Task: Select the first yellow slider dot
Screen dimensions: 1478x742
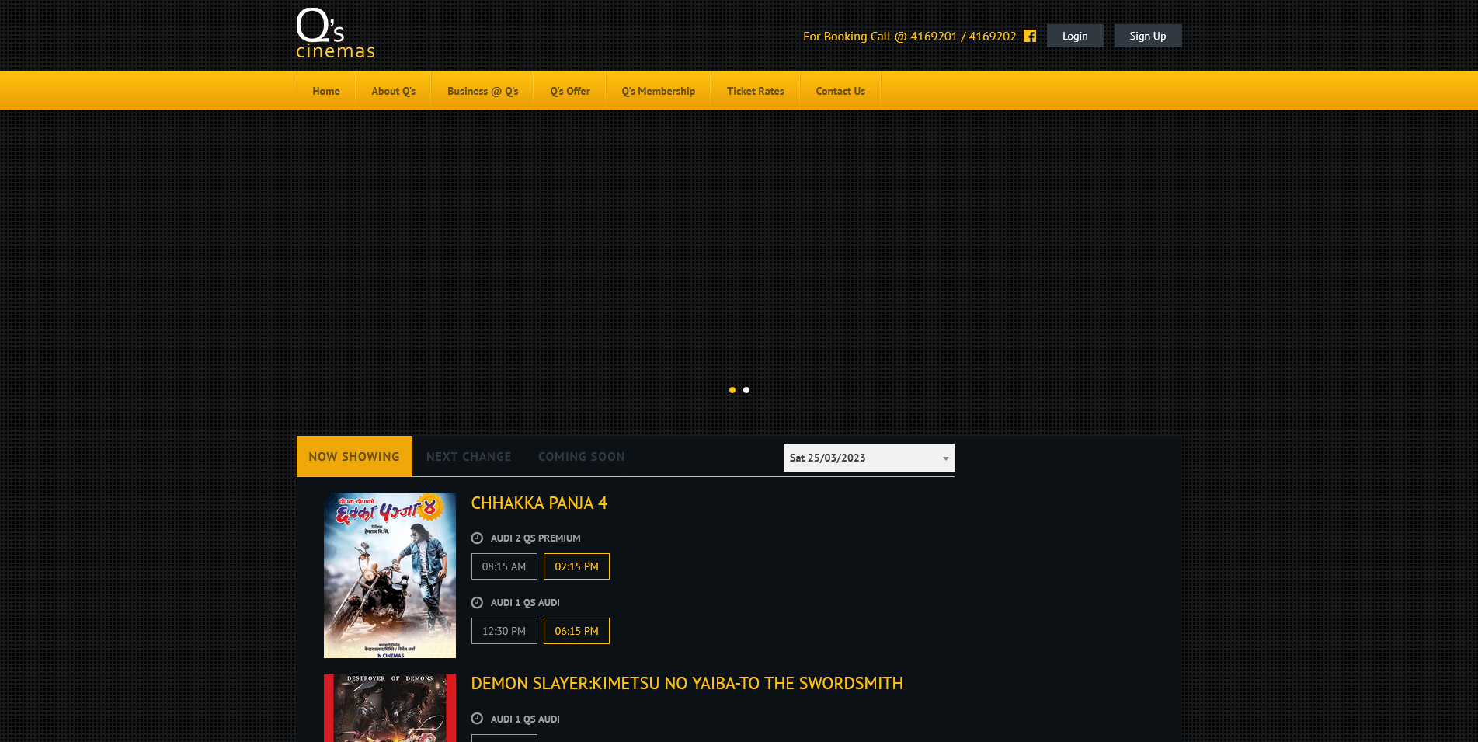Action: (x=732, y=390)
